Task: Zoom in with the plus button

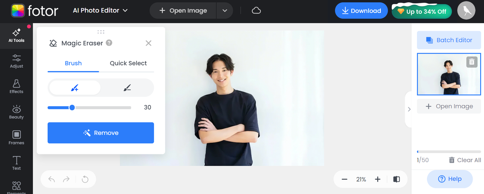Action: coord(377,179)
